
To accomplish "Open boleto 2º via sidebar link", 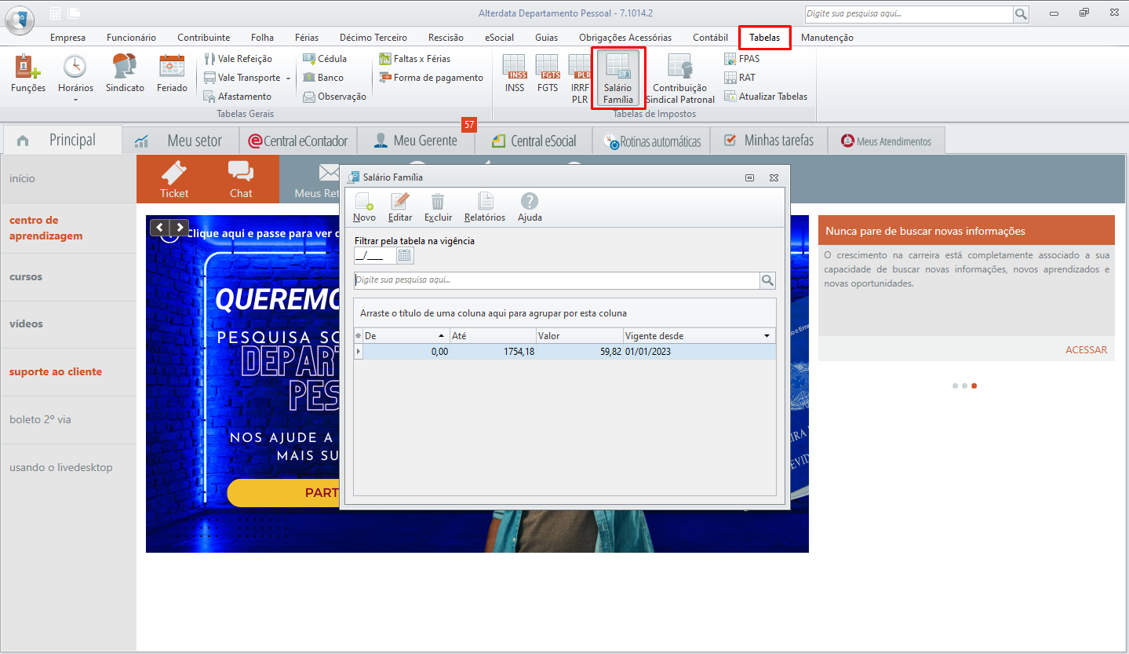I will pyautogui.click(x=40, y=420).
